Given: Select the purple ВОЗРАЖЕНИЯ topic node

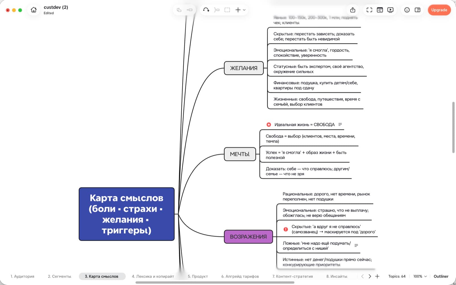Looking at the screenshot, I should coord(248,237).
